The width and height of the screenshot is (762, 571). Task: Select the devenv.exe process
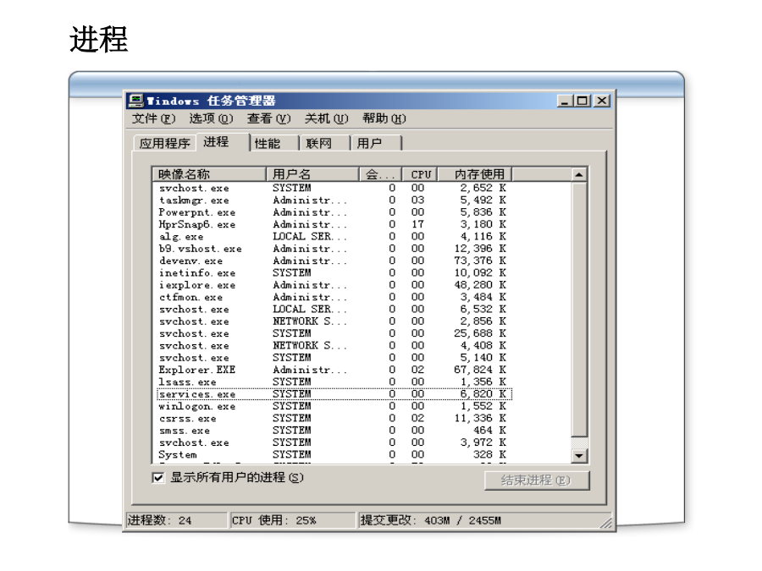pyautogui.click(x=333, y=261)
